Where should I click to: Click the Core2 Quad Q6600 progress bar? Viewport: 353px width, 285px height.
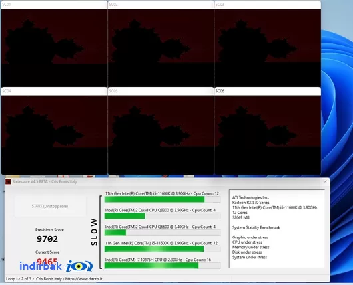(x=163, y=233)
